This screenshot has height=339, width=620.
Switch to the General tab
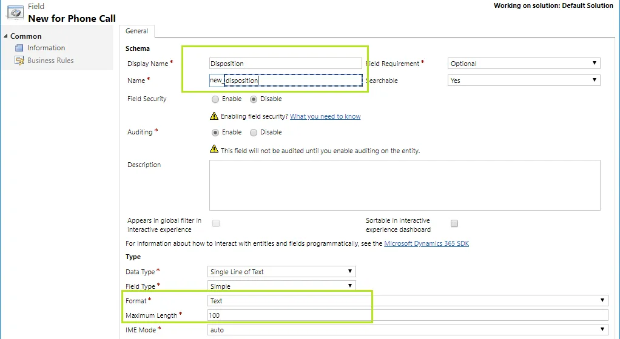137,31
